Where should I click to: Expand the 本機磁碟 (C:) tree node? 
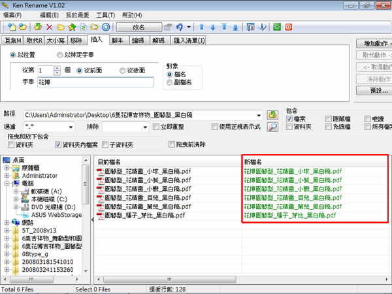(16, 199)
